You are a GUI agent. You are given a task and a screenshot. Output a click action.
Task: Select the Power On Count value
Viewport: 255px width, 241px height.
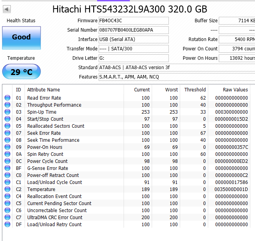click(x=237, y=49)
